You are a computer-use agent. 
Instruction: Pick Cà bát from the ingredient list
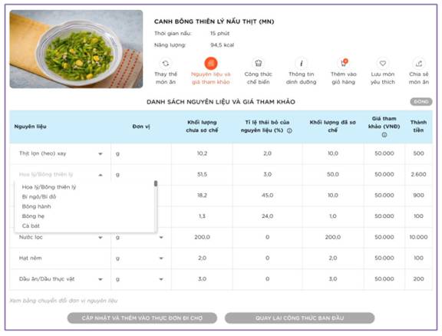(31, 226)
